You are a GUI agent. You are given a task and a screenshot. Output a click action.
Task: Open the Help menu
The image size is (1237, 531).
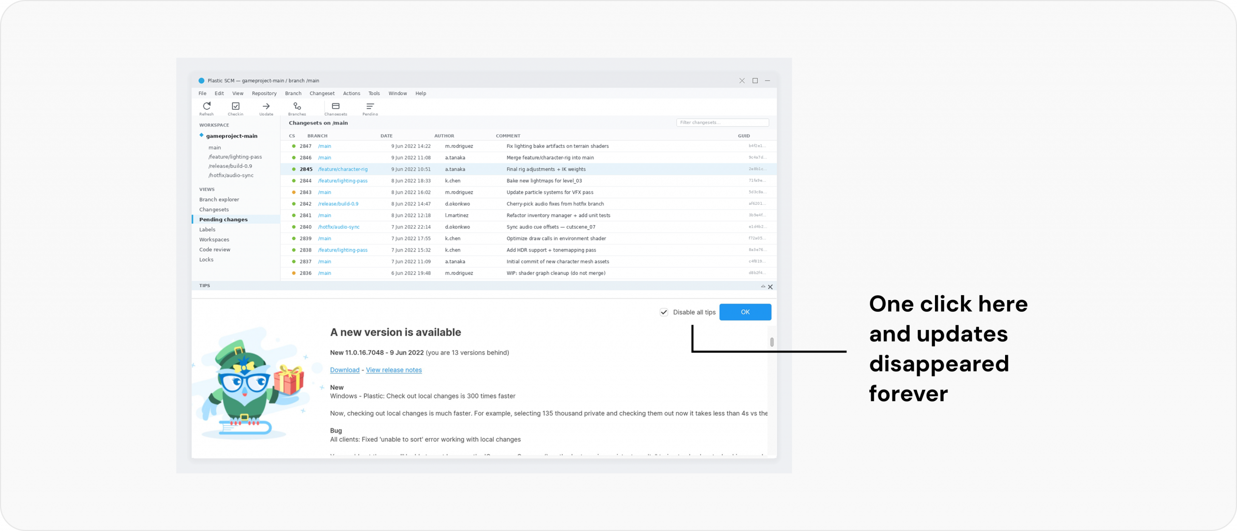(421, 94)
